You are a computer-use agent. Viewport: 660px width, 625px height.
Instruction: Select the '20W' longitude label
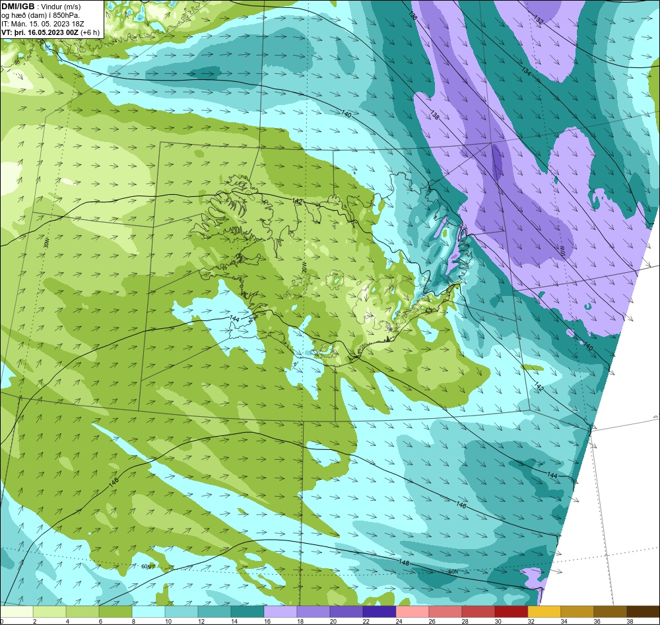click(x=304, y=267)
